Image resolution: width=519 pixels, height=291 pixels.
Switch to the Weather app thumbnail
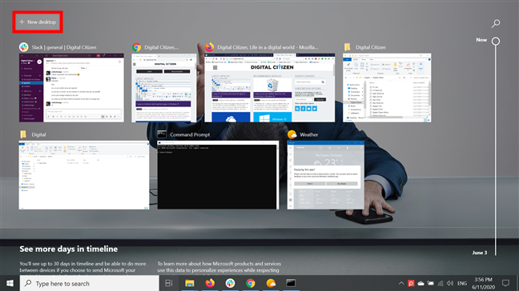(x=326, y=175)
